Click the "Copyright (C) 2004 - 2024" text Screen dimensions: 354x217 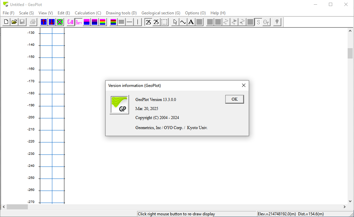point(157,117)
